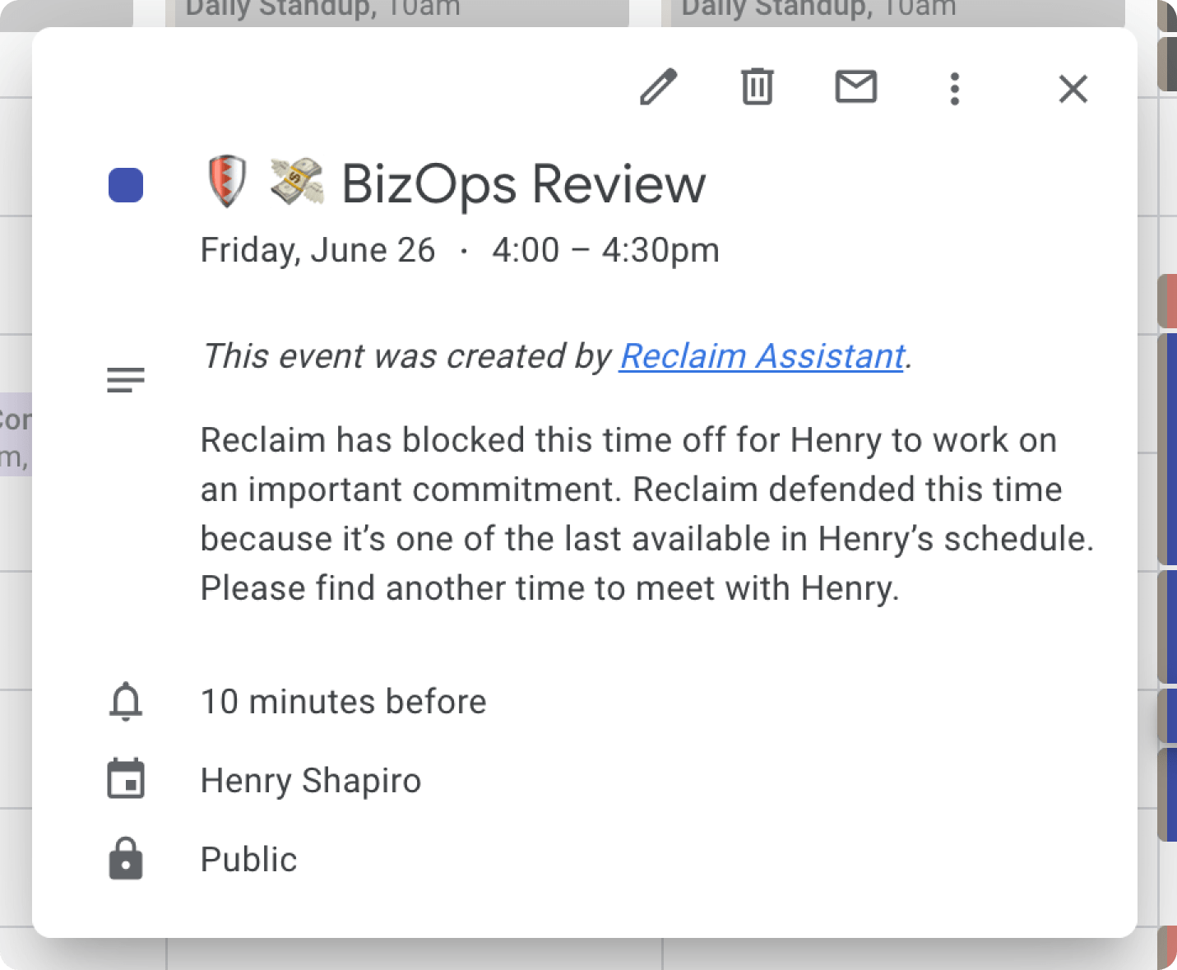The image size is (1177, 970).
Task: Click the flying money emoji in title
Action: [297, 181]
